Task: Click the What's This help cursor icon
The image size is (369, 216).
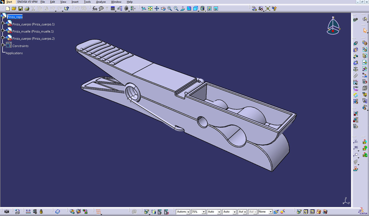Action: (67, 9)
